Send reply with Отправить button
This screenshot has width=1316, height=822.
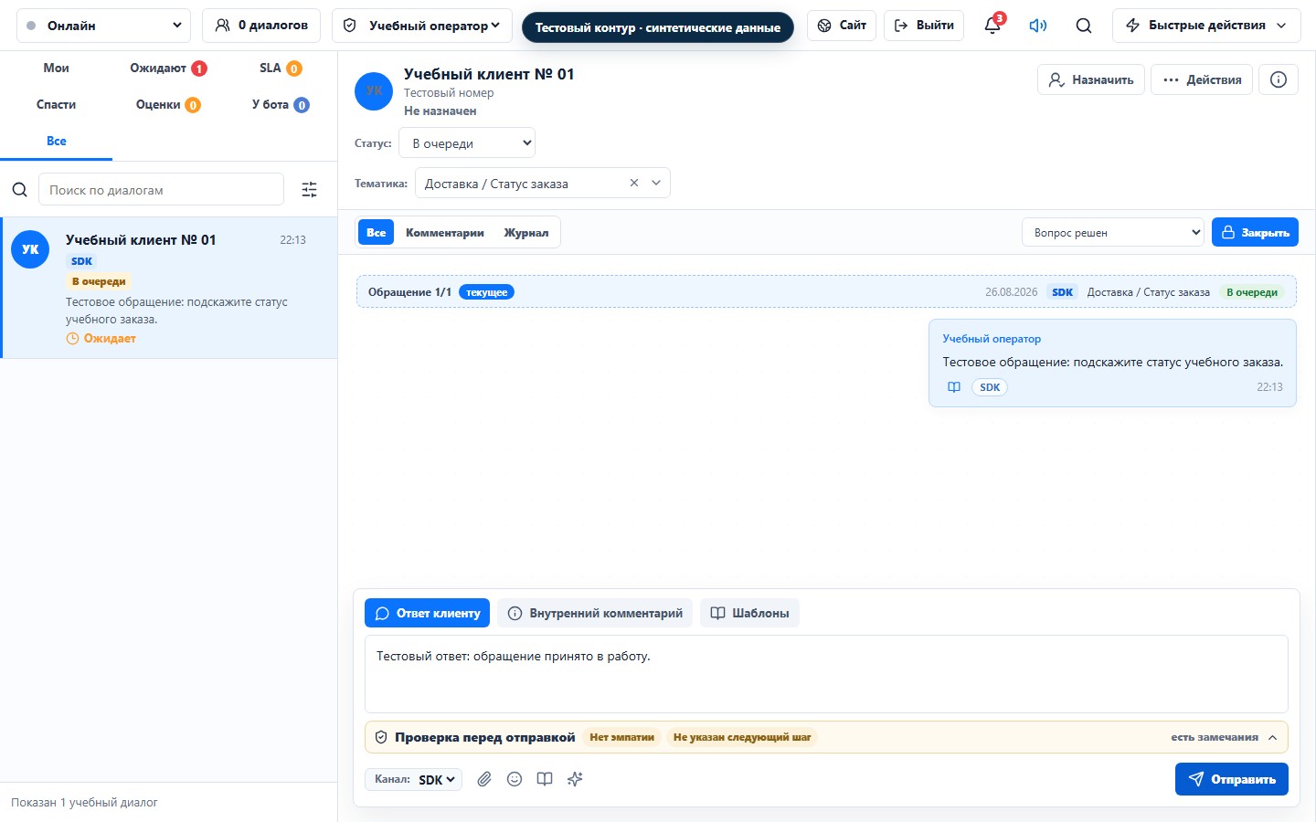pos(1232,779)
